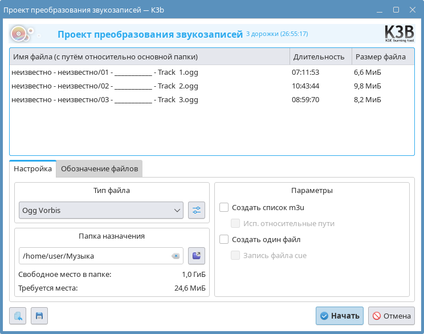Click the save settings floppy icon
The width and height of the screenshot is (424, 334).
(x=39, y=316)
